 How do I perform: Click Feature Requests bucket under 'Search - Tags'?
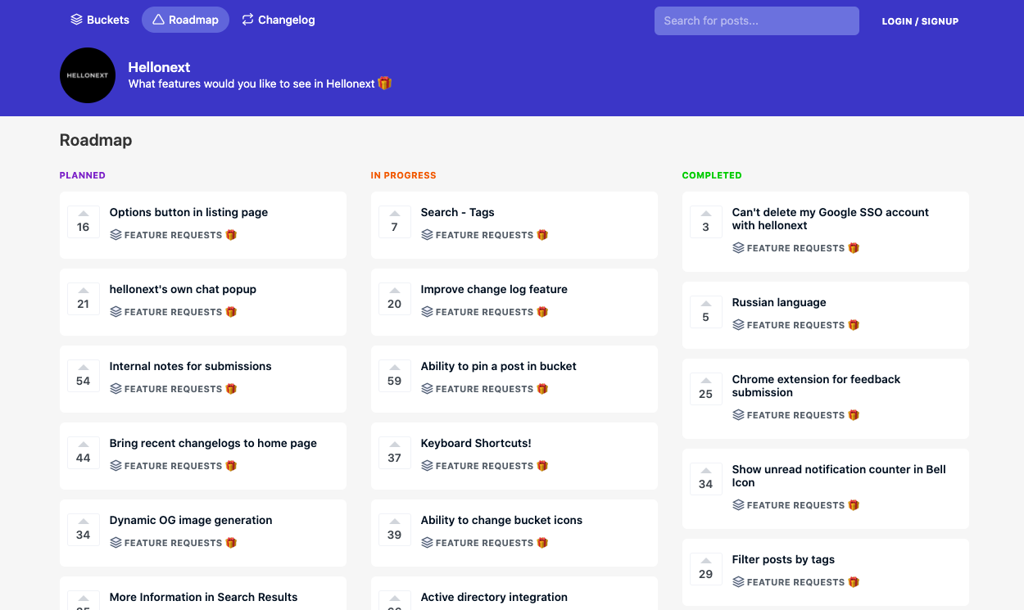click(x=485, y=235)
